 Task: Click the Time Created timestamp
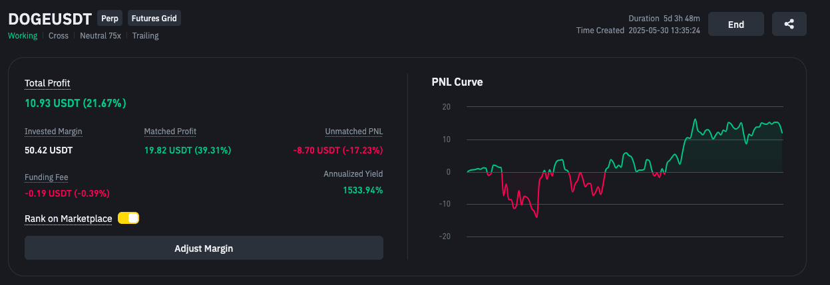coord(664,31)
